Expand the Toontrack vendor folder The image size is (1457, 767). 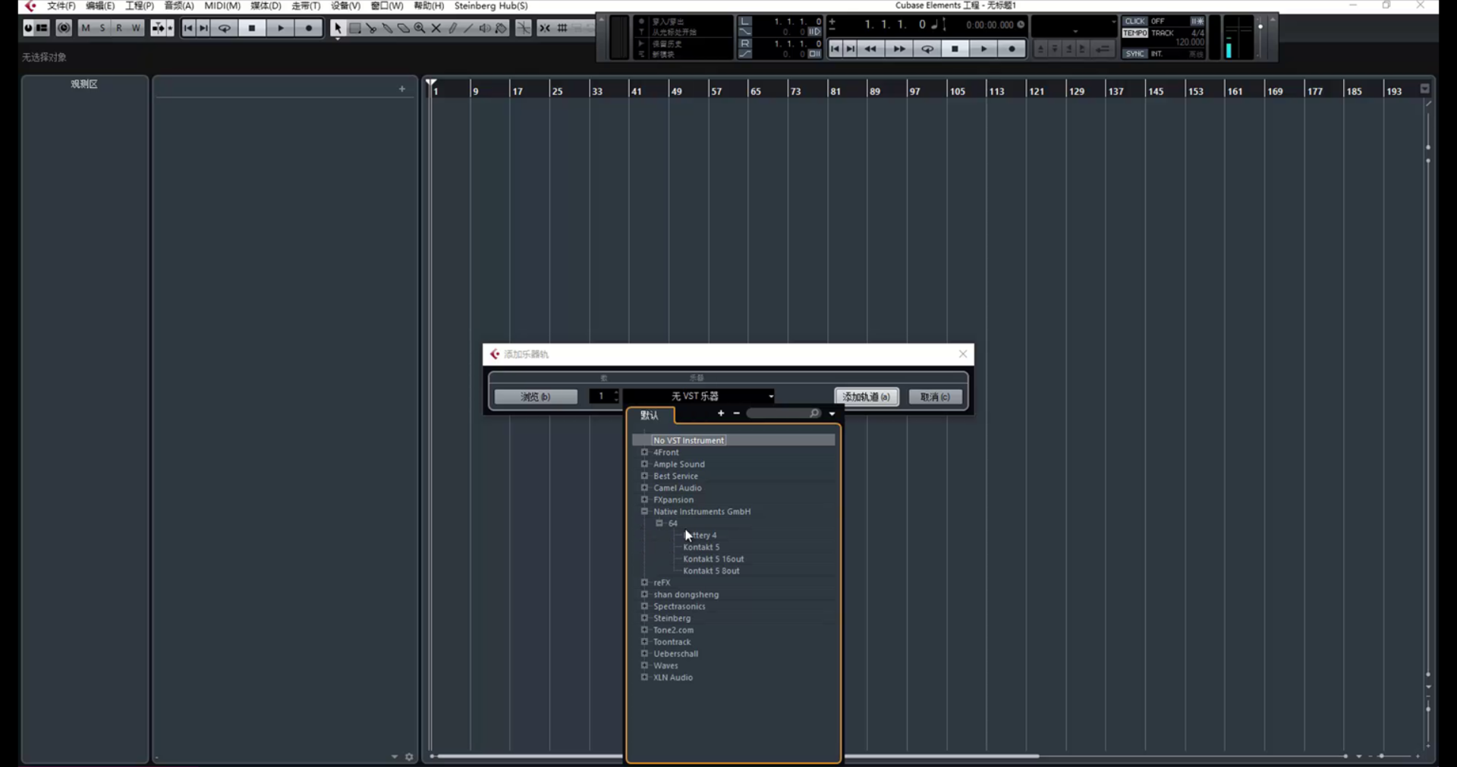pyautogui.click(x=645, y=642)
